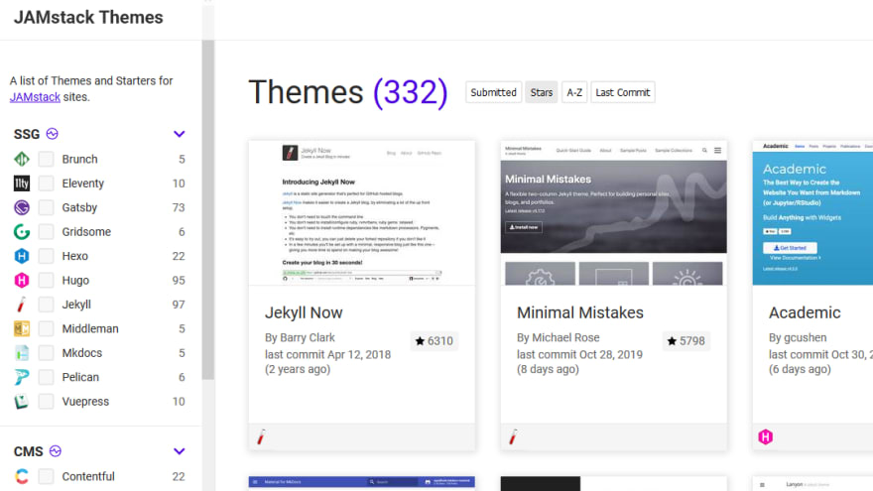
Task: Toggle the Hexo filter checkbox
Action: (x=47, y=256)
